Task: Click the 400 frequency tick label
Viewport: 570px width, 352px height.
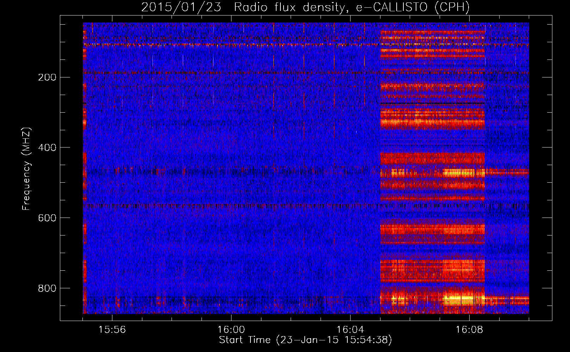Action: pos(47,147)
